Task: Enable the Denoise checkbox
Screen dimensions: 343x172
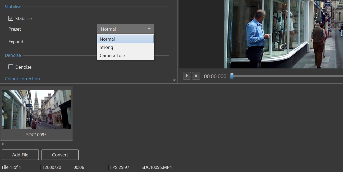Action: coord(11,67)
